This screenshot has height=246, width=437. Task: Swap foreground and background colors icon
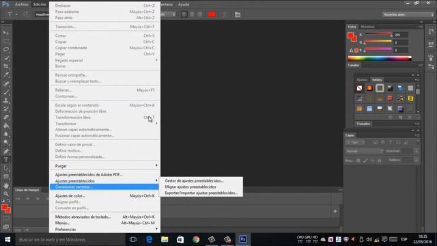[x=9, y=201]
